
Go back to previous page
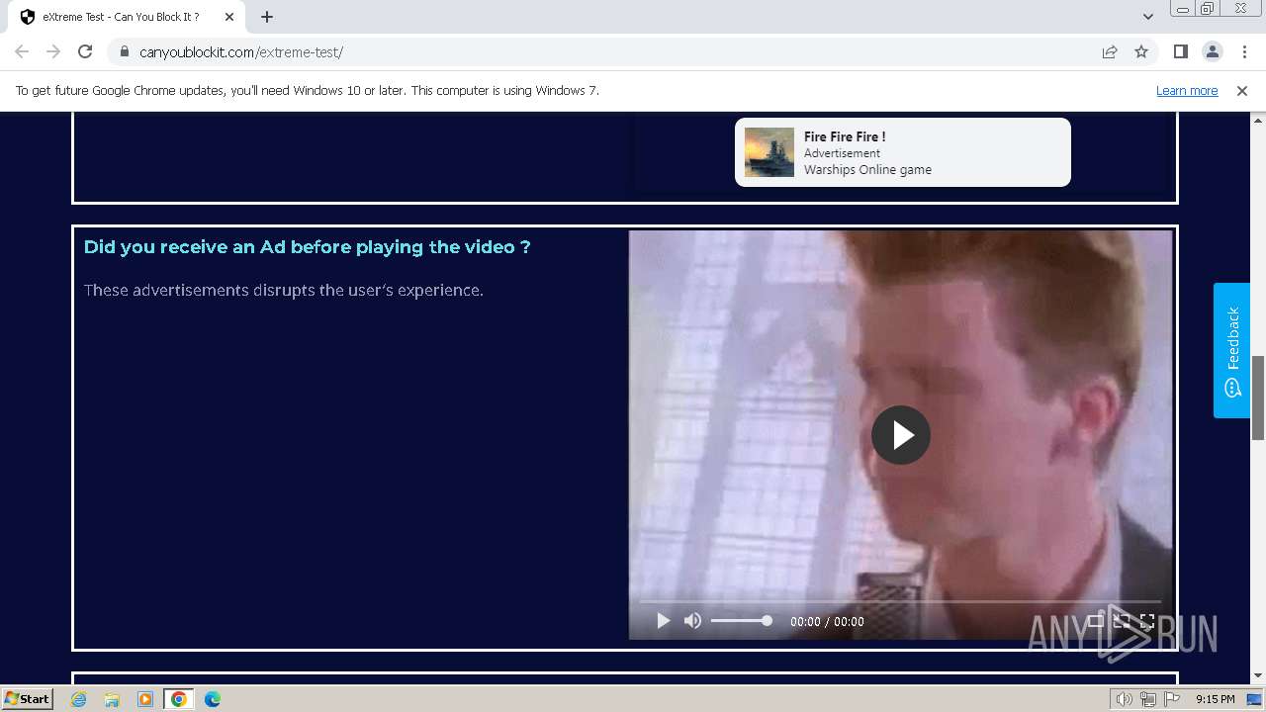pyautogui.click(x=22, y=51)
